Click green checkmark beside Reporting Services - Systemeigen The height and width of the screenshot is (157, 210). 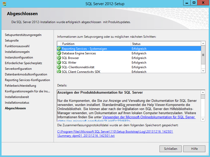pyautogui.click(x=59, y=48)
